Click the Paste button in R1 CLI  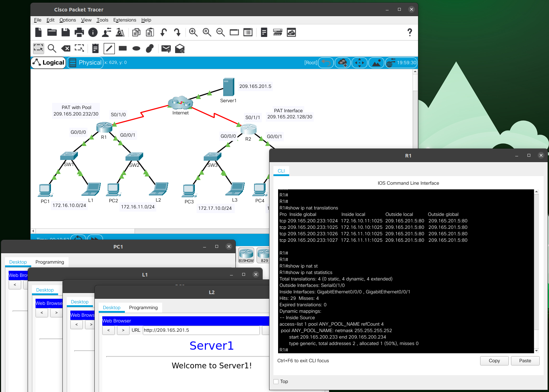click(x=525, y=361)
